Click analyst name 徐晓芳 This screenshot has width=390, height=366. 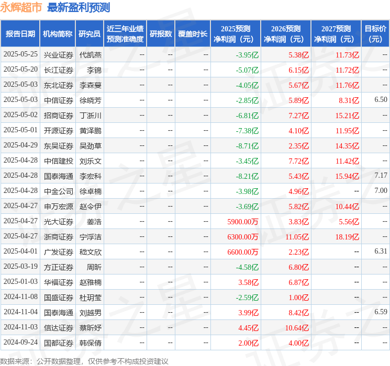point(91,100)
